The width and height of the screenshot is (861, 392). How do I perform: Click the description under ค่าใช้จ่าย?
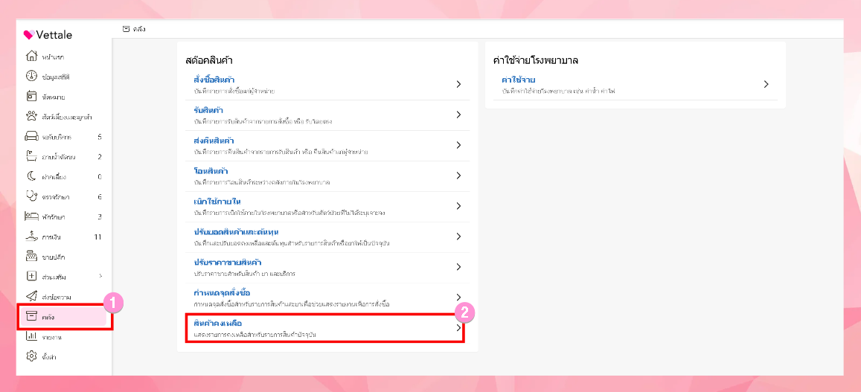(558, 91)
